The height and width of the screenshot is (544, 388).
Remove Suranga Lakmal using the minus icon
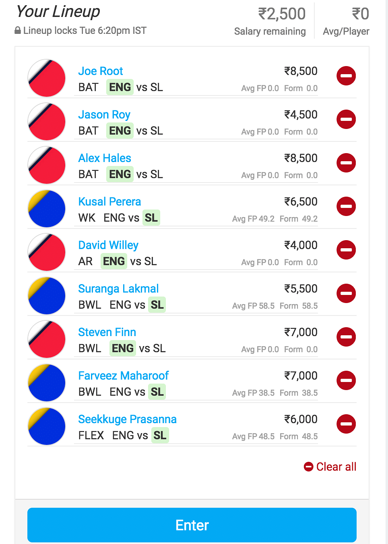click(x=346, y=293)
